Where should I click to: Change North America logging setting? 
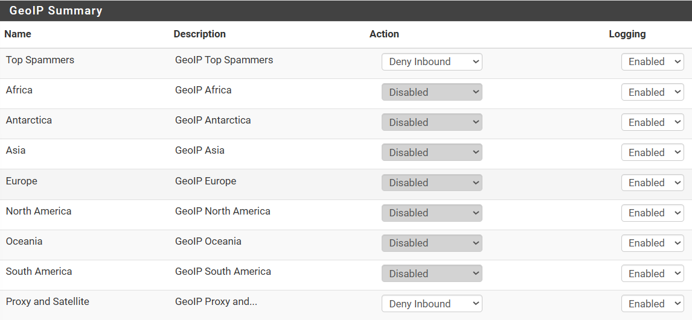[x=652, y=213]
